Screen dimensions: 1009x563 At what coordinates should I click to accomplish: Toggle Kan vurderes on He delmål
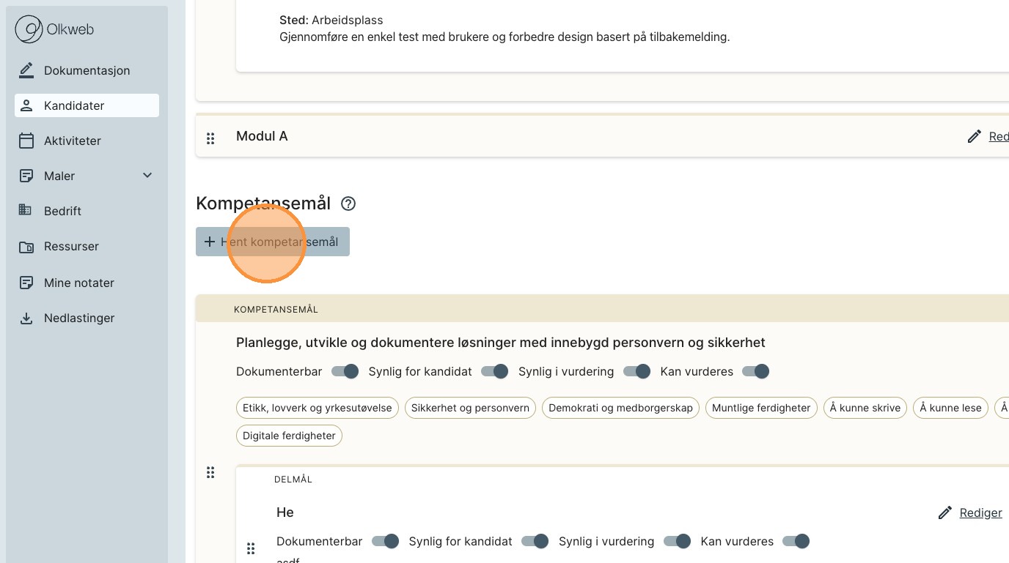pos(796,541)
